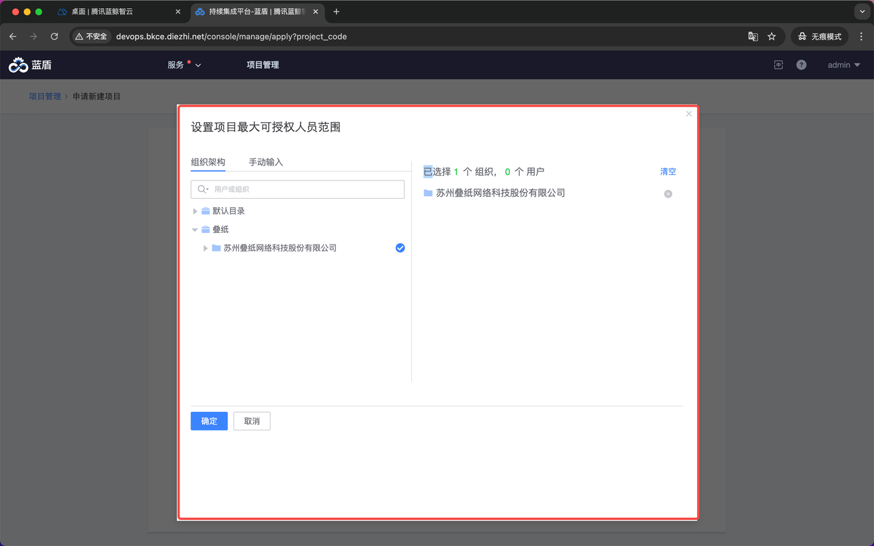The width and height of the screenshot is (874, 546).
Task: Close the 设置项目最大可授权人员范围 dialog
Action: pos(689,114)
